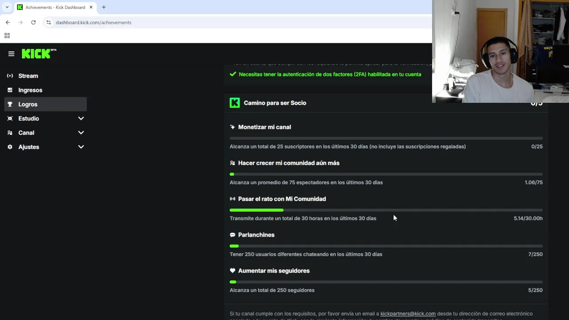Click the Canal sidebar icon
The image size is (569, 320).
[10, 133]
